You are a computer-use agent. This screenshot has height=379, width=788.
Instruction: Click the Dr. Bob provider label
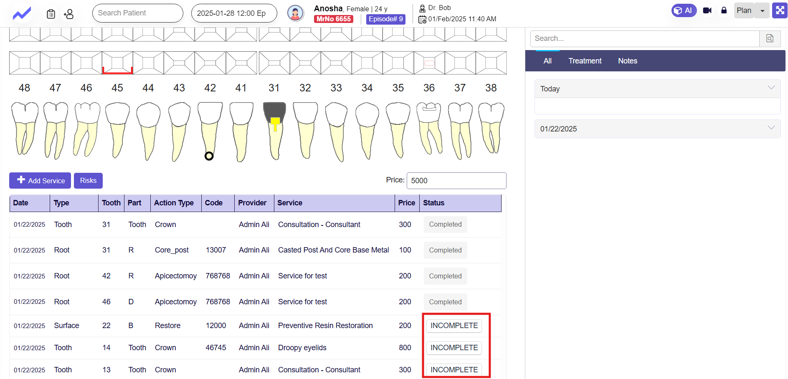(439, 8)
